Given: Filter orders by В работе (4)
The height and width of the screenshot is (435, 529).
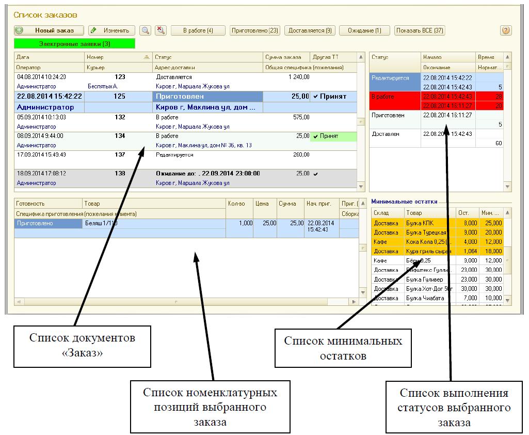Looking at the screenshot, I should pyautogui.click(x=198, y=30).
